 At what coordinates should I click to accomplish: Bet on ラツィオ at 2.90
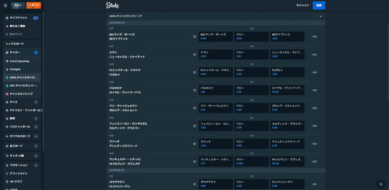tap(216, 144)
